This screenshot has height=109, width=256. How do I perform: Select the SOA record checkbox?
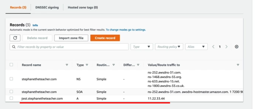pos(11,92)
